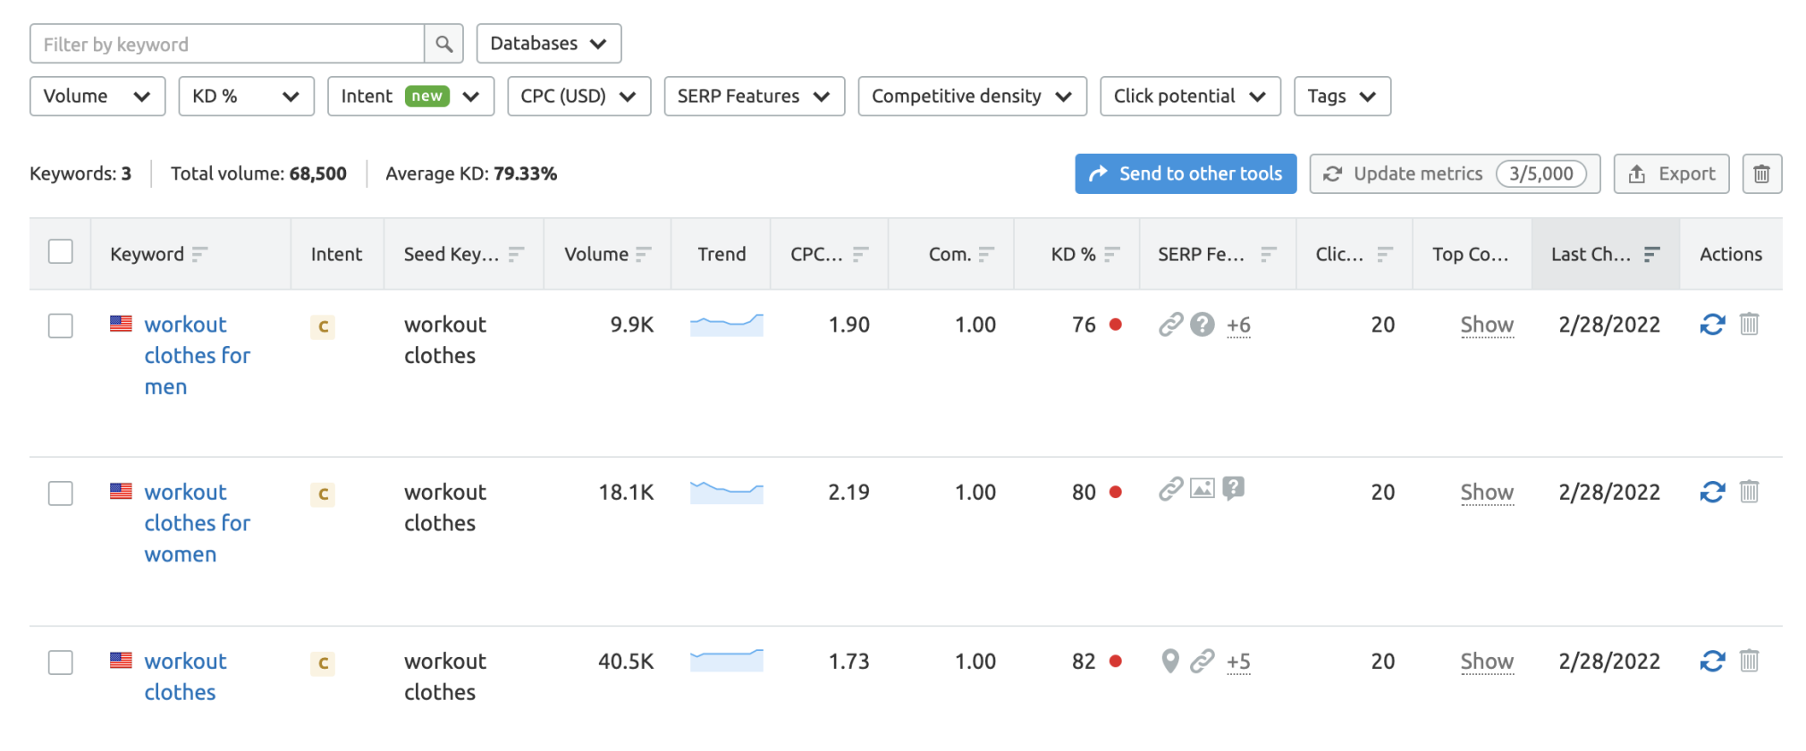Click the Keyword column sort icon

(199, 255)
